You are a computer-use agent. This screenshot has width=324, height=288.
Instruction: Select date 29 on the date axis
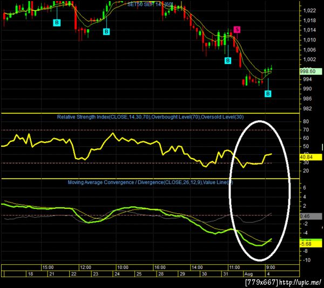(x=183, y=274)
